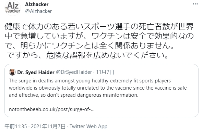The image size is (203, 133).
Task: Open Dr. Syed Haider's display name
Action: pyautogui.click(x=36, y=72)
